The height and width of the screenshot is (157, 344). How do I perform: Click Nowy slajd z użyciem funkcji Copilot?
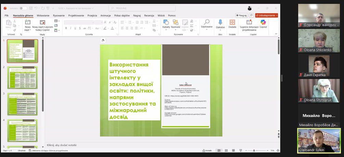pyautogui.click(x=43, y=25)
